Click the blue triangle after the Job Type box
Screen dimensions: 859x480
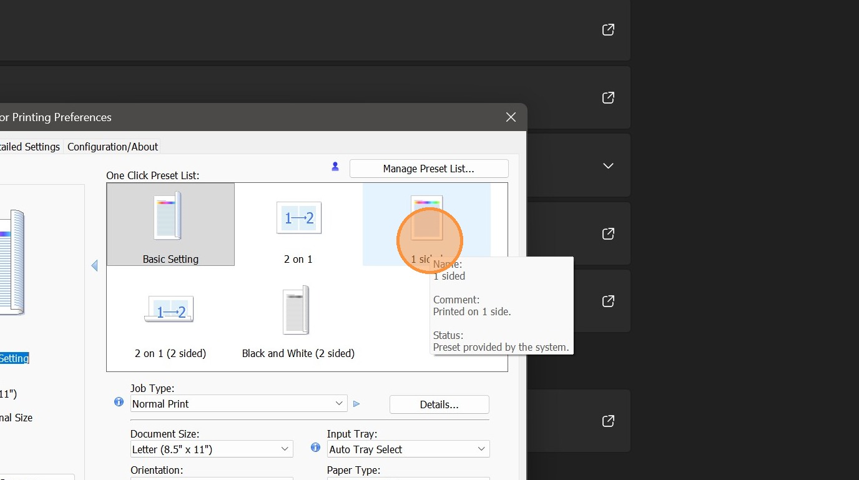356,404
